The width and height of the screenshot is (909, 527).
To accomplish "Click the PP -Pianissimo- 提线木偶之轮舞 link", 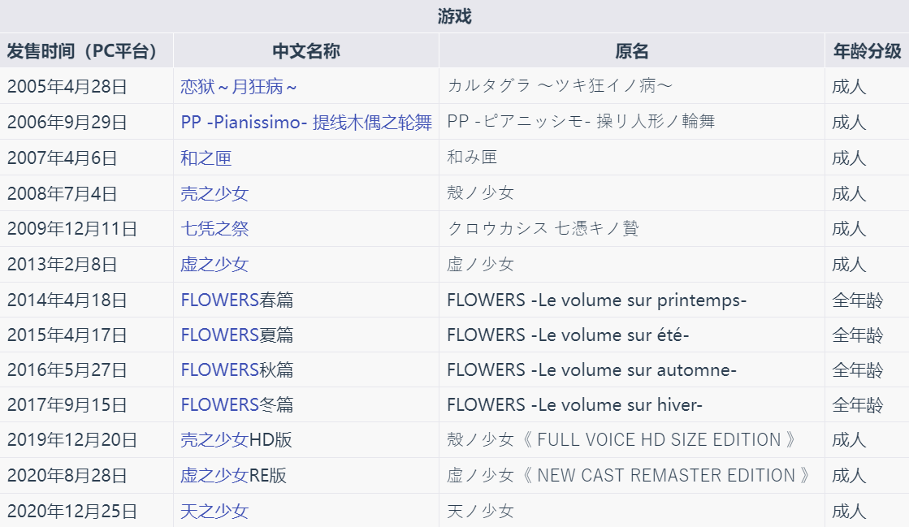I will pos(306,122).
